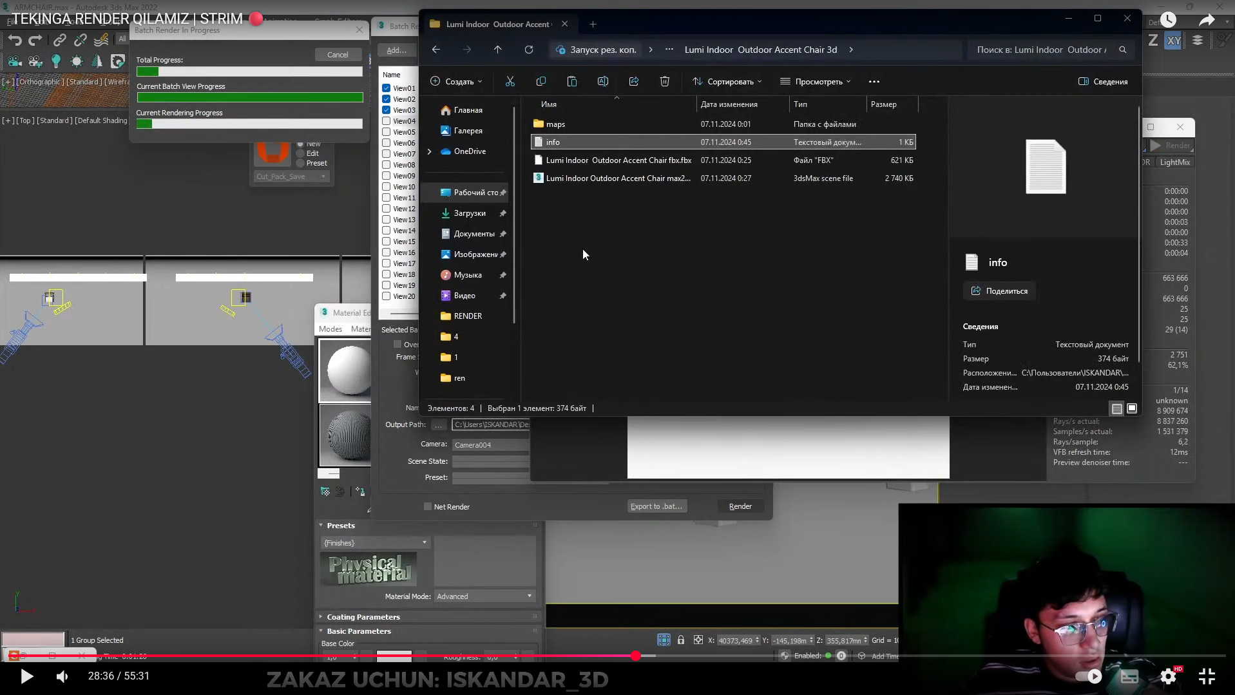Click the Base Color swatch
The width and height of the screenshot is (1235, 695).
(x=394, y=656)
